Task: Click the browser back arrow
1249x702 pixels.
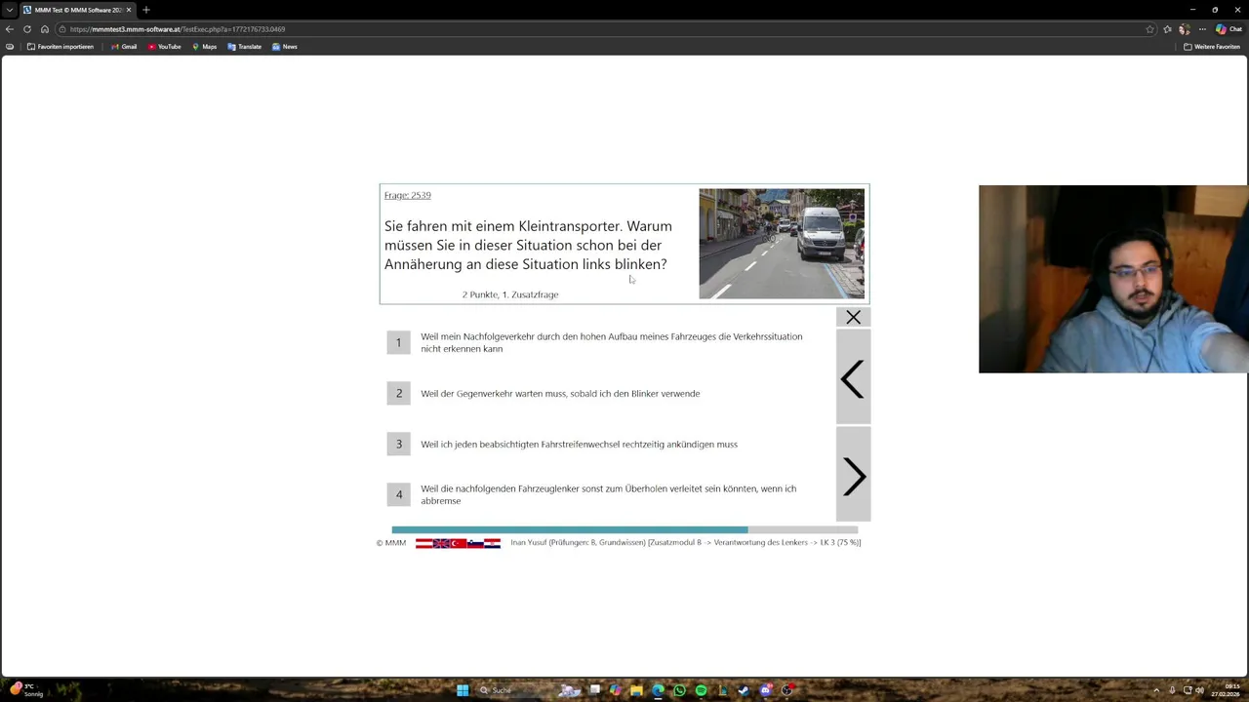Action: (x=10, y=29)
